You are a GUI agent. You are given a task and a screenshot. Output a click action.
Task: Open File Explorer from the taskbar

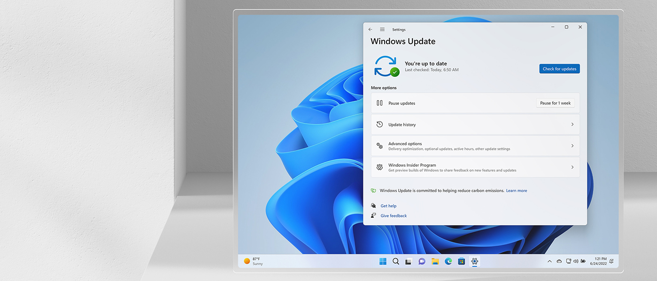[434, 261]
